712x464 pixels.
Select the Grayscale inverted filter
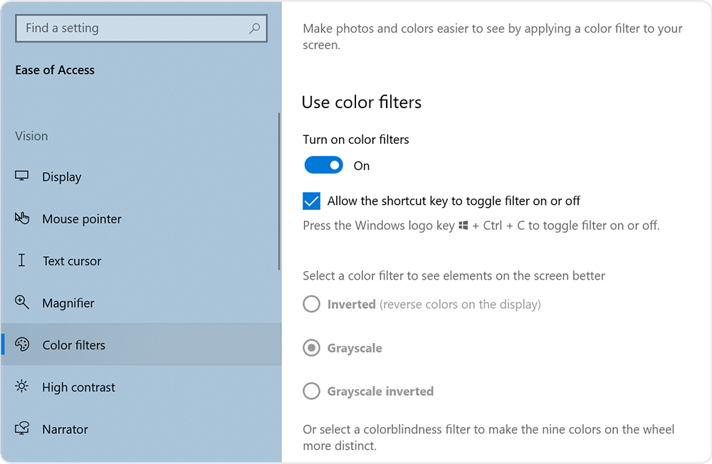311,391
